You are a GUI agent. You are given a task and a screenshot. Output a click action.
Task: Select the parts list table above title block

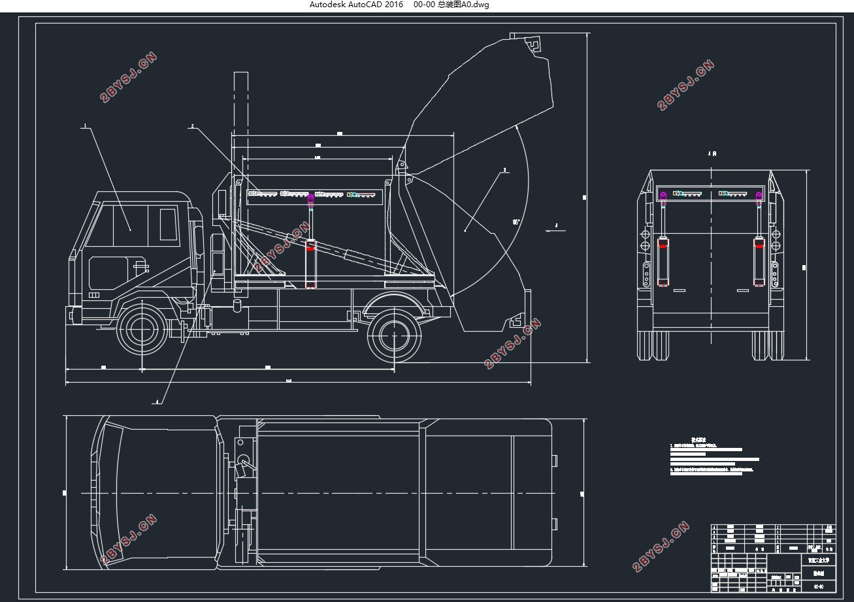click(773, 539)
